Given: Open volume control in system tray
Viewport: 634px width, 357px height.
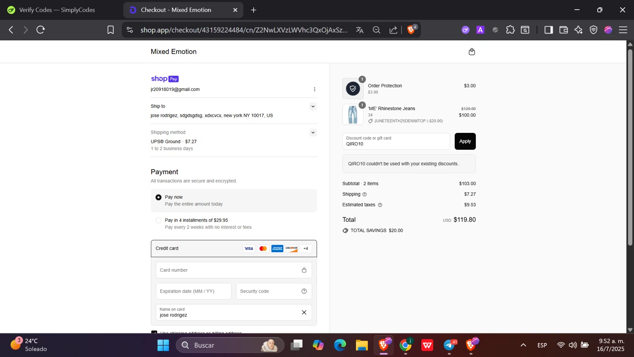Looking at the screenshot, I should [573, 345].
